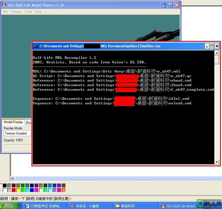Click Paint's horizontal scrollbar left arrow
The width and height of the screenshot is (222, 209).
[12, 178]
